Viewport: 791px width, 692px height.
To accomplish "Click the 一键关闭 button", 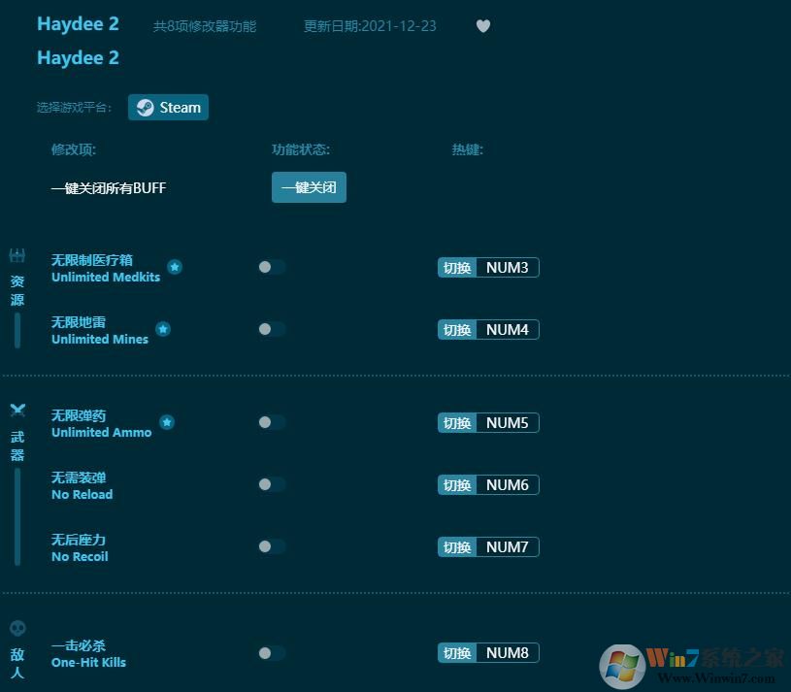I will [x=309, y=187].
